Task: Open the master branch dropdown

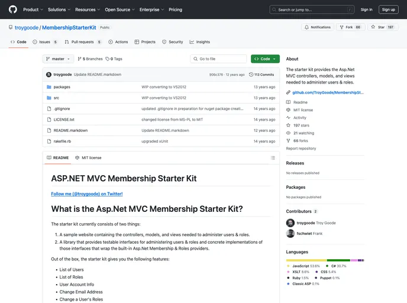Action: coord(58,59)
